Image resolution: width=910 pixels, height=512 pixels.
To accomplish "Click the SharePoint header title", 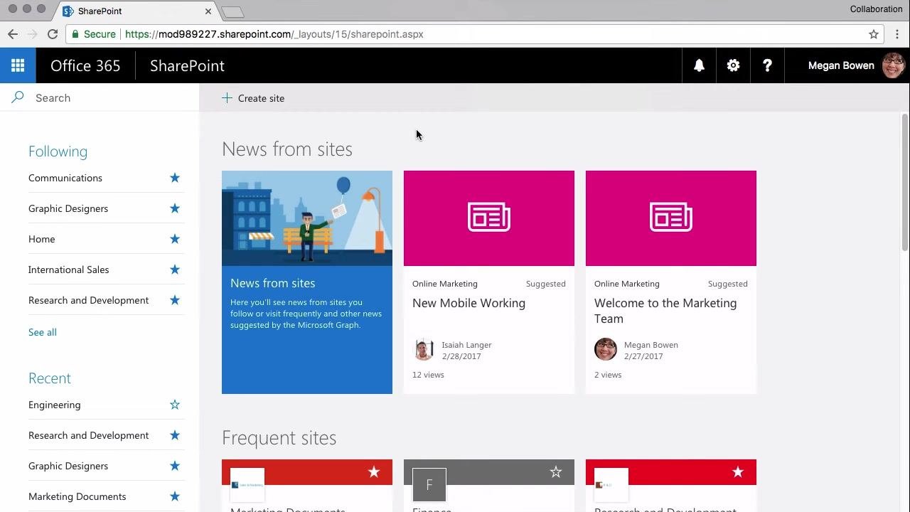I will tap(187, 65).
